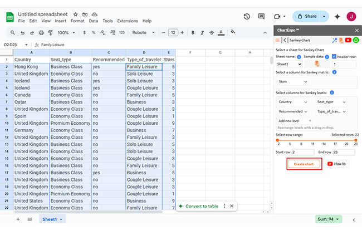Click the orange sample data icon in ChartExpo header
The image size is (362, 230).
(x=341, y=41)
